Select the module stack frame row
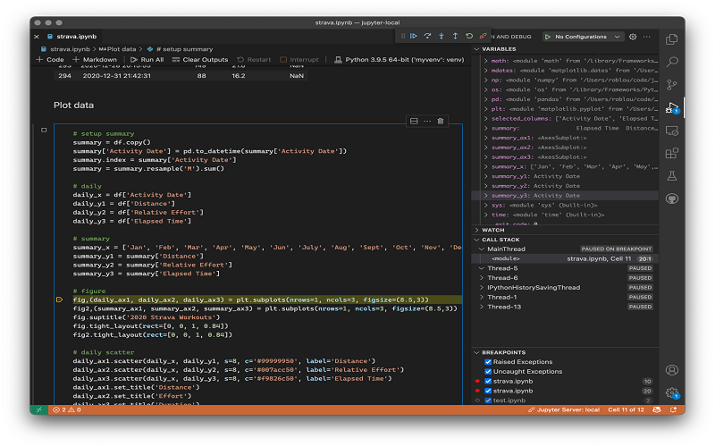Image resolution: width=715 pixels, height=447 pixels. coord(565,258)
